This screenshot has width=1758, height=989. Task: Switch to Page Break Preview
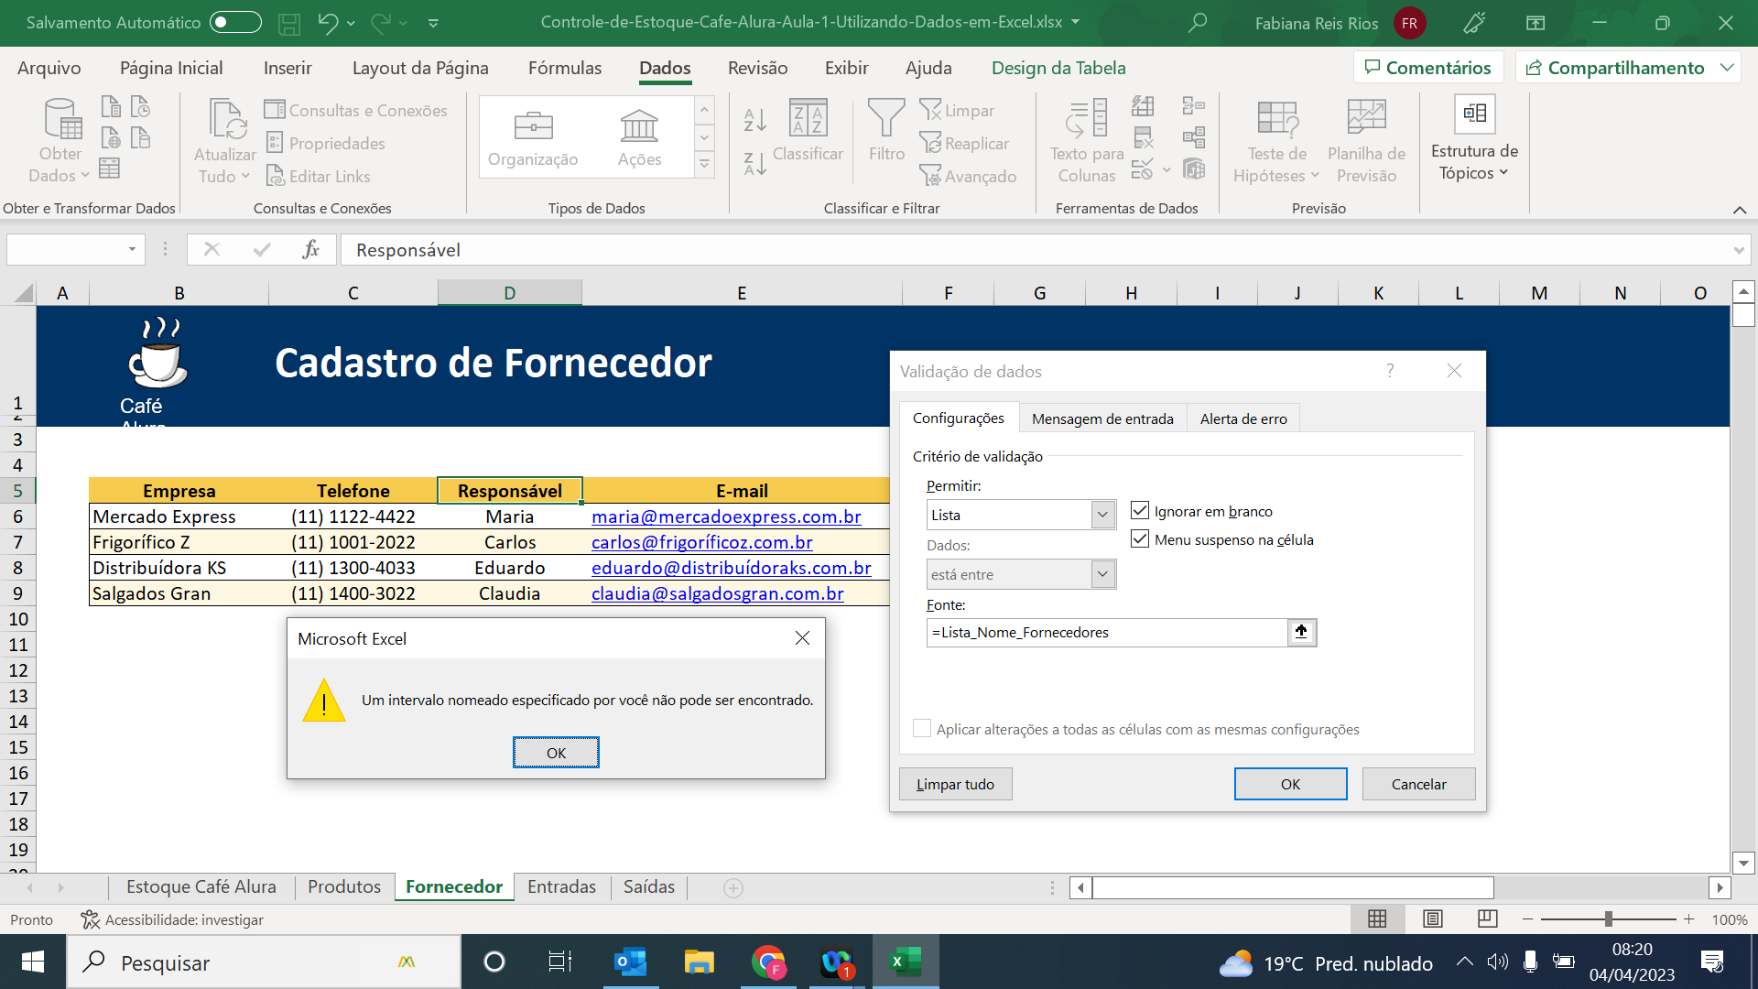coord(1488,918)
